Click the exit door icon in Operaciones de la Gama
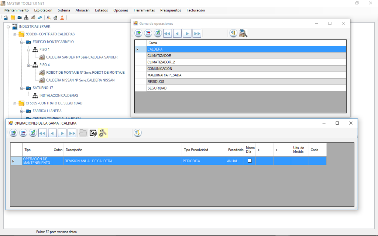This screenshot has width=378, height=236. [x=138, y=133]
